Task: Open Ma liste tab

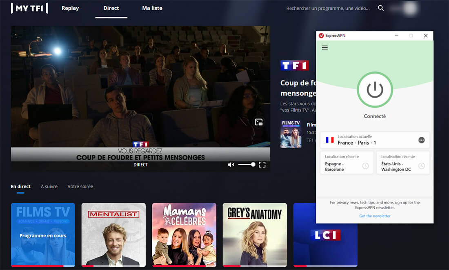Action: coord(152,8)
